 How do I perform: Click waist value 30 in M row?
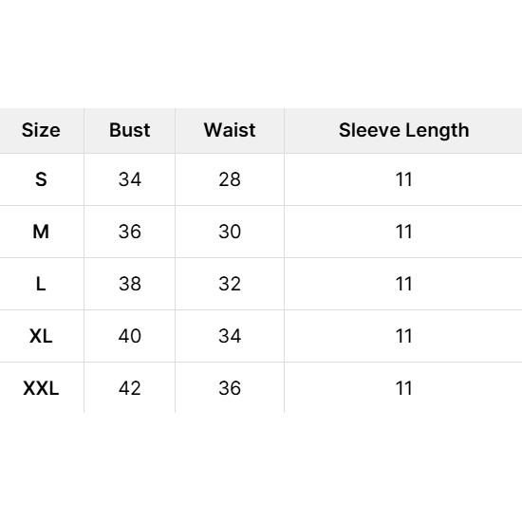pos(230,232)
